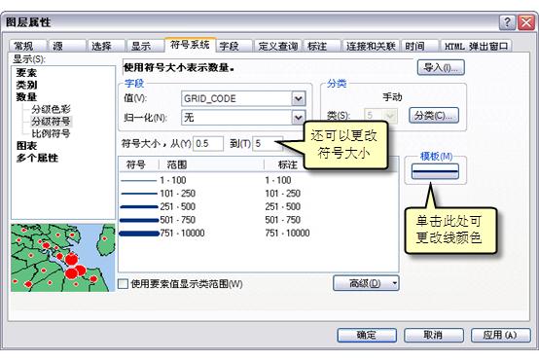
Task: Click the 分类(C)... button
Action: [x=434, y=115]
